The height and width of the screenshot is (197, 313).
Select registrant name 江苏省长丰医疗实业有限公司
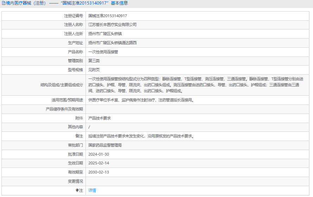pyautogui.click(x=113, y=25)
